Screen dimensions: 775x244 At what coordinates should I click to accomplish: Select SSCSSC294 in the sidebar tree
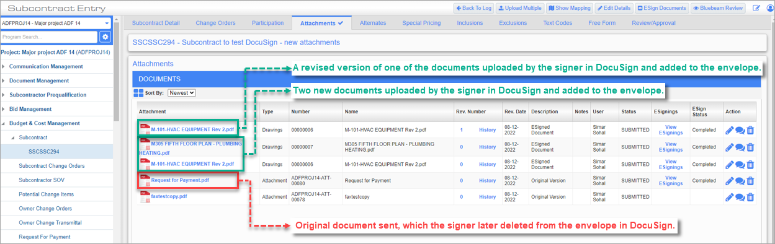44,151
